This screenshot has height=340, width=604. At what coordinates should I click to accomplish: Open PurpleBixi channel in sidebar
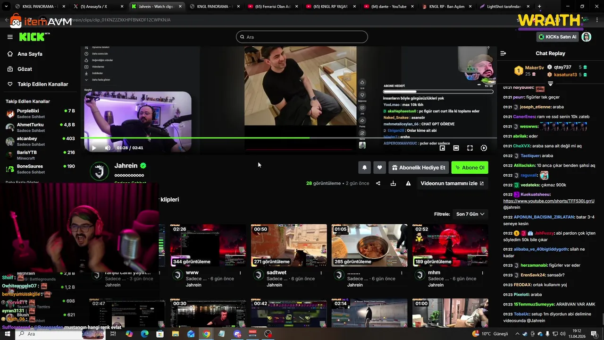(40, 113)
